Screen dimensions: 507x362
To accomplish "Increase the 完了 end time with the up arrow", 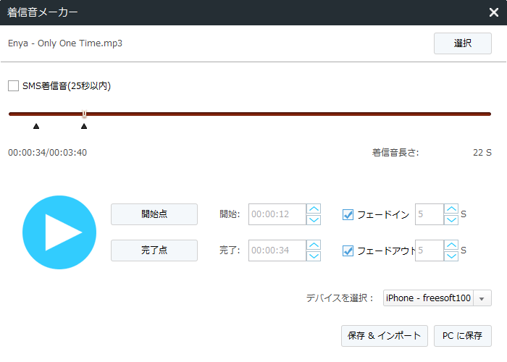I will click(x=314, y=245).
